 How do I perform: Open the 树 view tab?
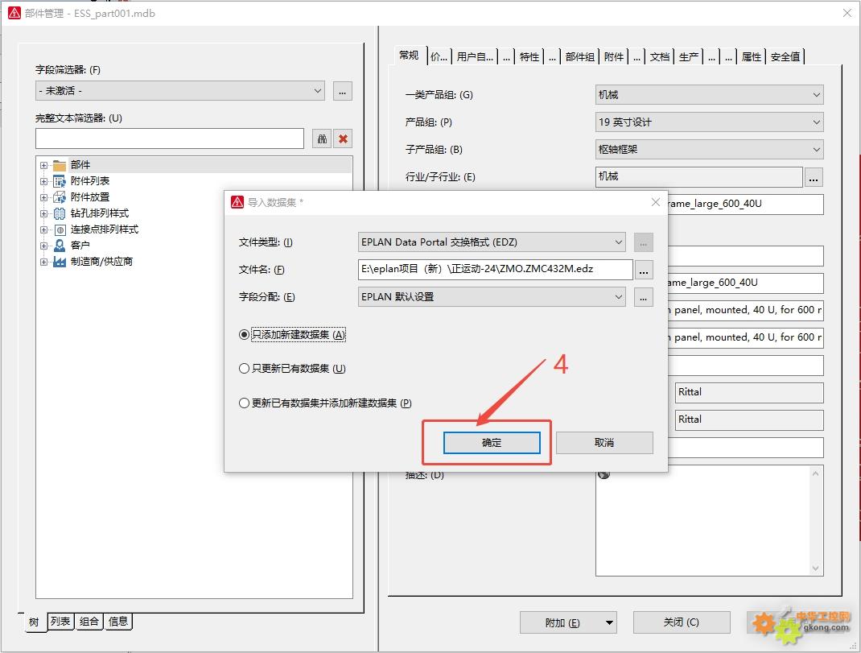click(34, 622)
